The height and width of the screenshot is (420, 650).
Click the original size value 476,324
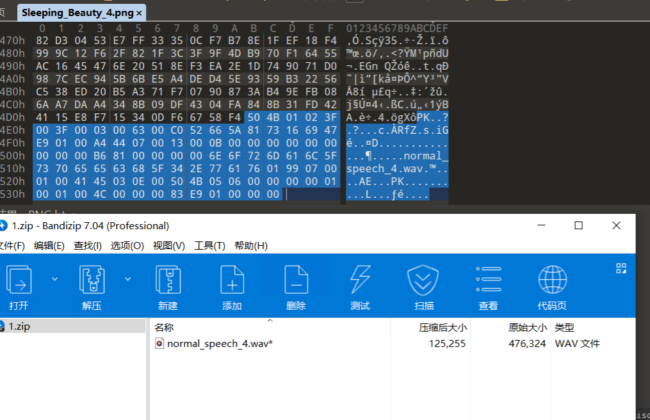coord(527,344)
